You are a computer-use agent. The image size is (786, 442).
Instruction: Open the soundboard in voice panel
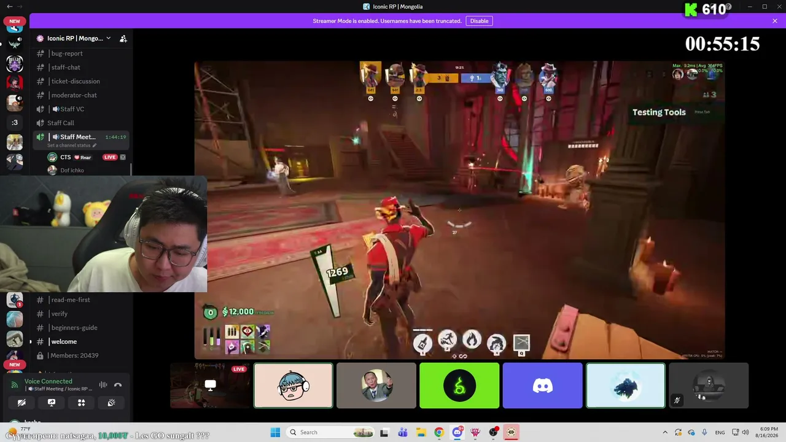click(111, 403)
